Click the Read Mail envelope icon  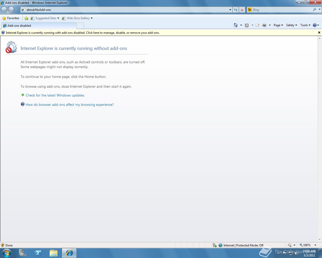[257, 25]
